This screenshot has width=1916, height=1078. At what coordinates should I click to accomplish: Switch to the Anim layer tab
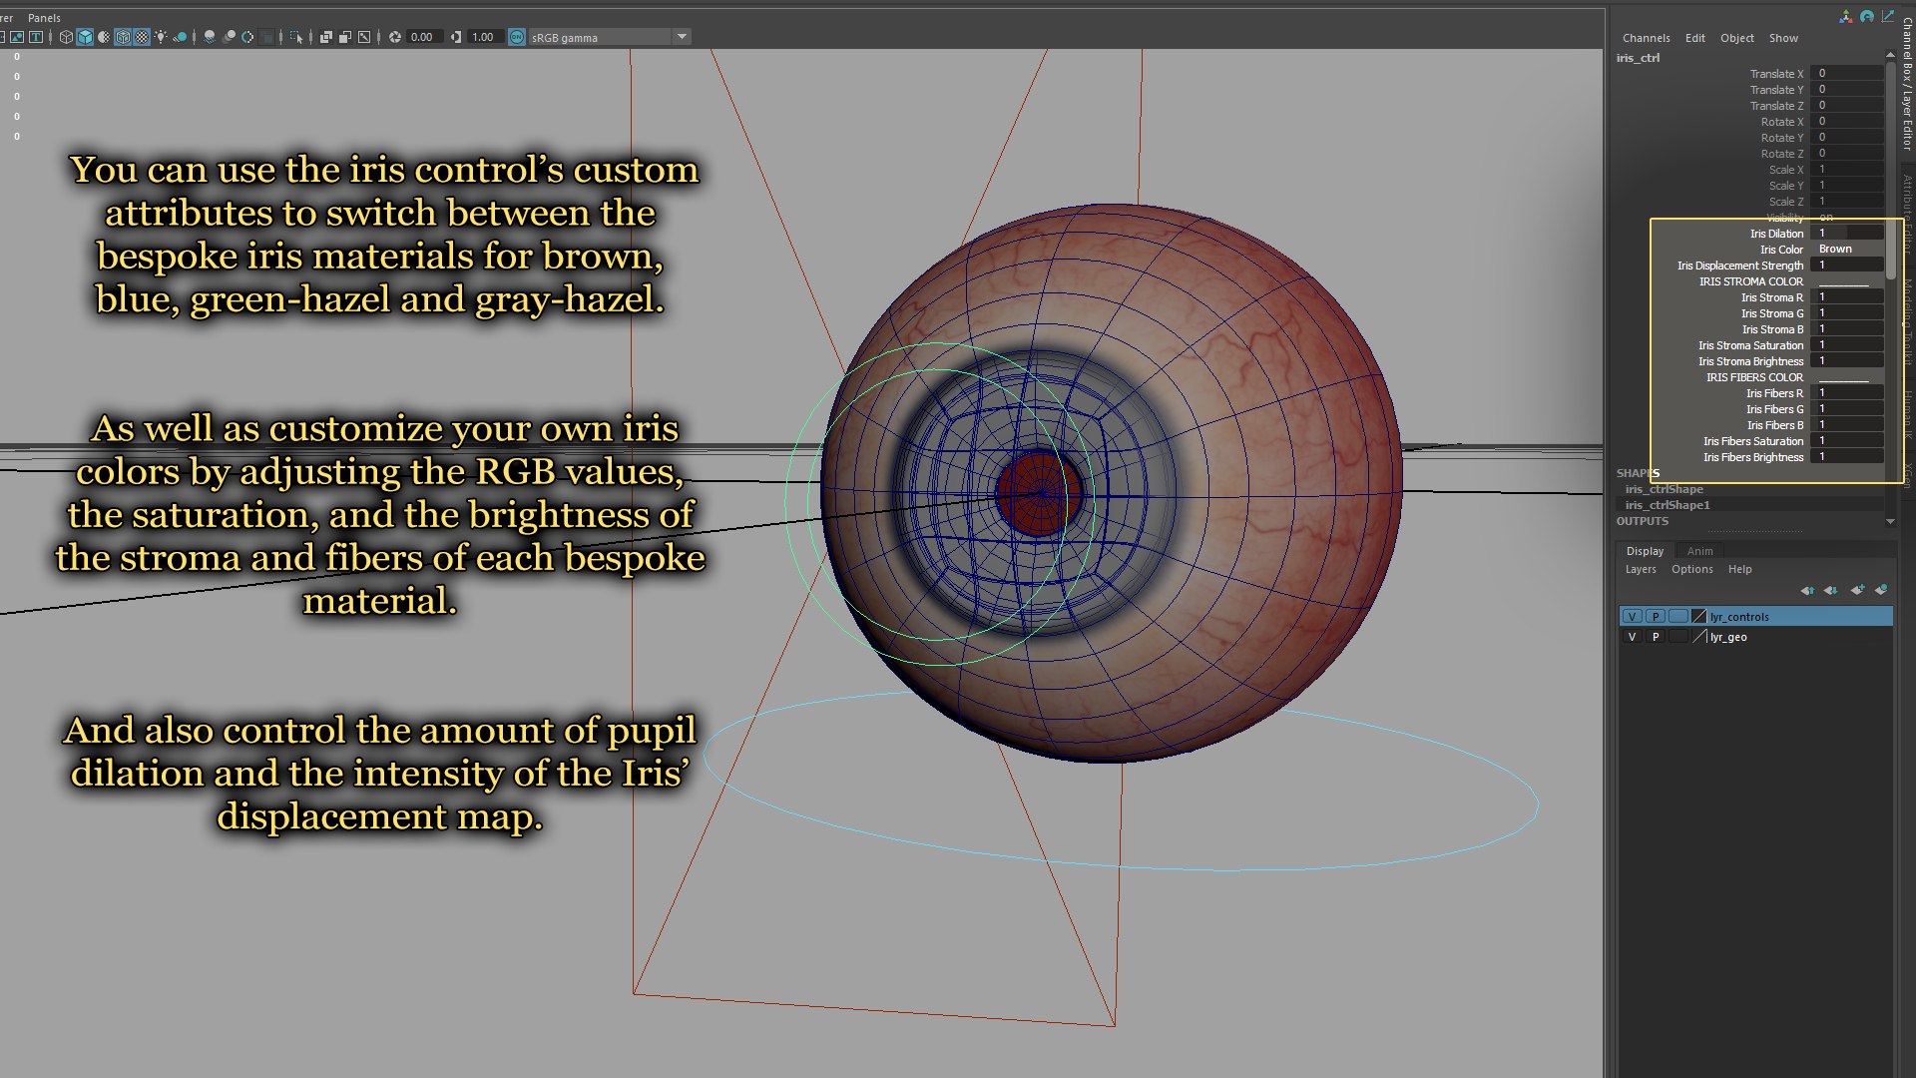1699,551
